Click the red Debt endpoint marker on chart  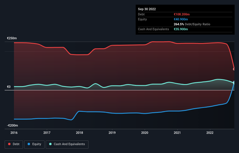234,69
